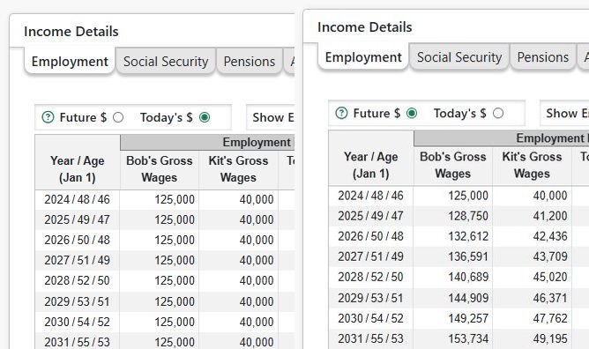Select row 2026 / 50 / 48 in left table
This screenshot has width=589, height=349.
(165, 240)
